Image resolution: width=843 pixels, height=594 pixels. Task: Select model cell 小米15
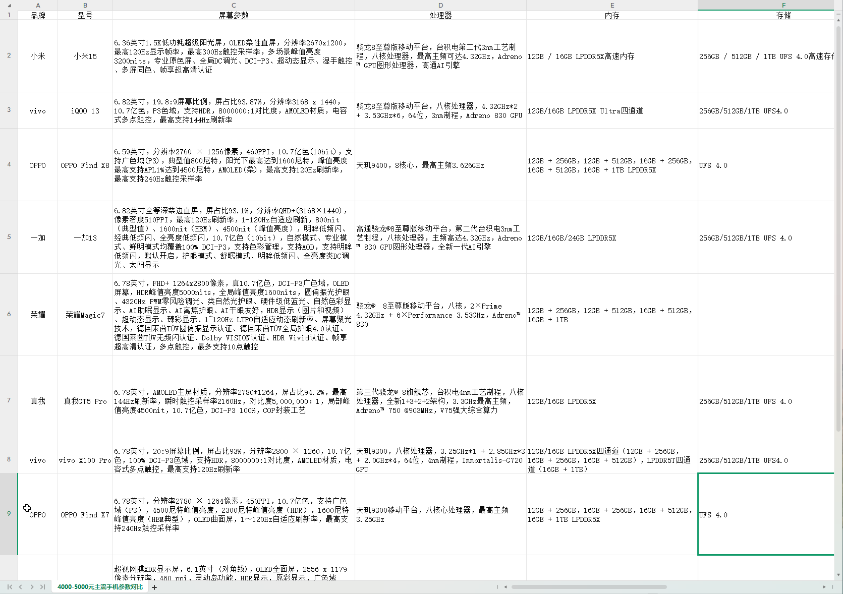[x=85, y=56]
